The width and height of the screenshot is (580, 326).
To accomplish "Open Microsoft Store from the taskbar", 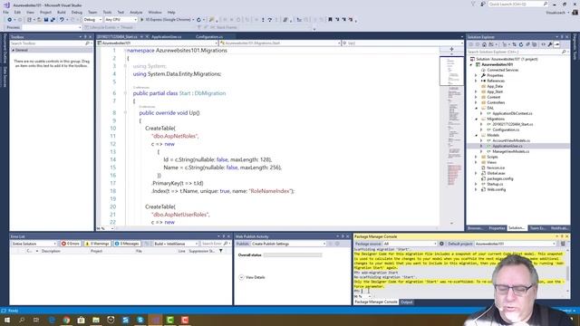I will coord(81,320).
